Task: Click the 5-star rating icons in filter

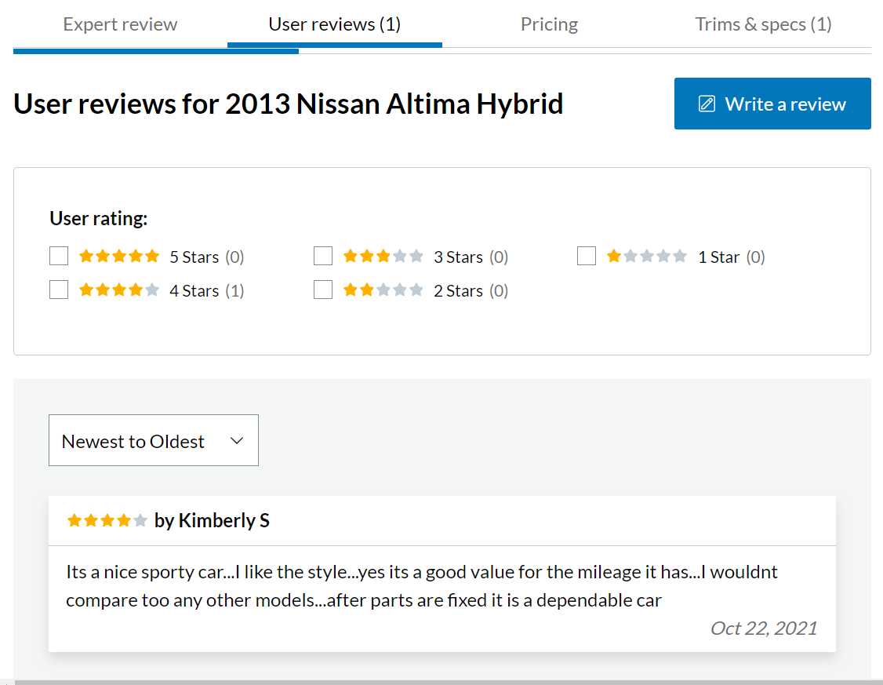Action: [x=119, y=257]
